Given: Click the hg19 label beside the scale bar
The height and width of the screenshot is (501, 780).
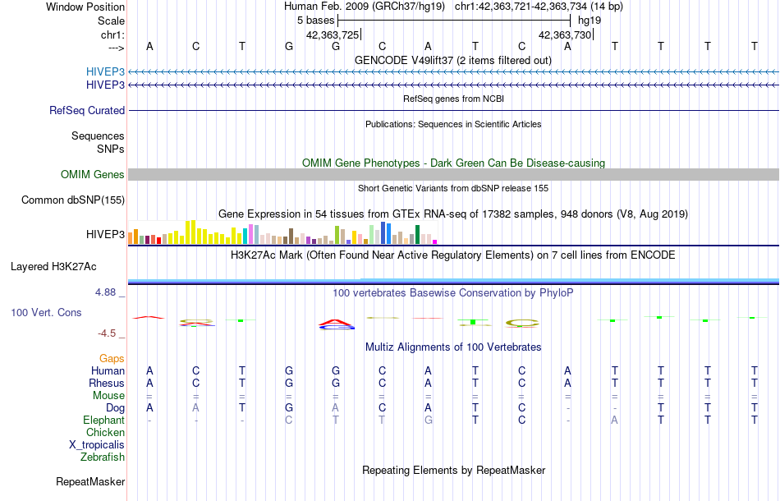Looking at the screenshot, I should point(590,21).
